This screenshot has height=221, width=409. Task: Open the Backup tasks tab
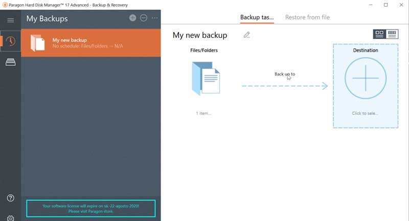click(257, 17)
